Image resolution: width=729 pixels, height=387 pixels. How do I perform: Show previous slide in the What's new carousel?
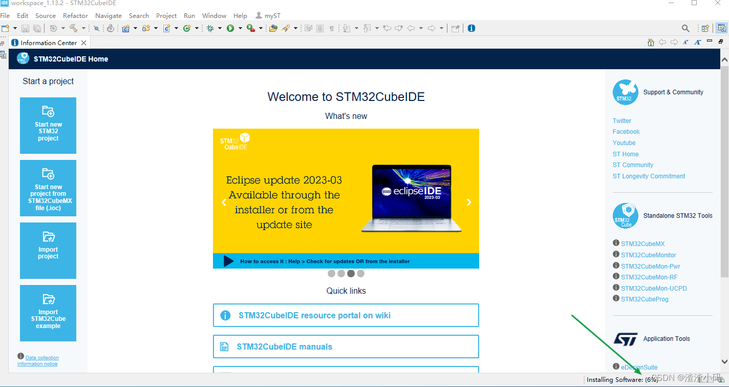[224, 202]
